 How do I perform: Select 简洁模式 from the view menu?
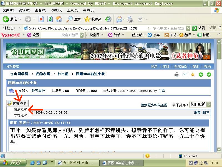pos(20,110)
